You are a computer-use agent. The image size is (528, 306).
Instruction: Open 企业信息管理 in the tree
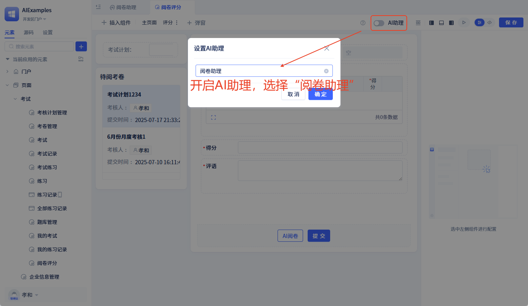point(44,277)
